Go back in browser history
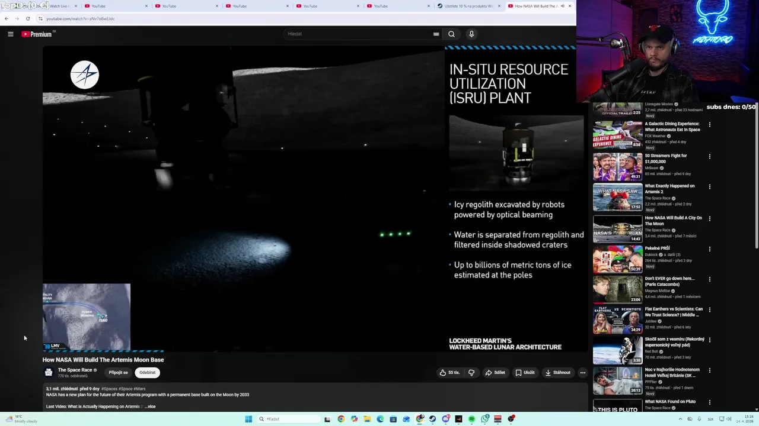Image resolution: width=759 pixels, height=426 pixels. 7,18
